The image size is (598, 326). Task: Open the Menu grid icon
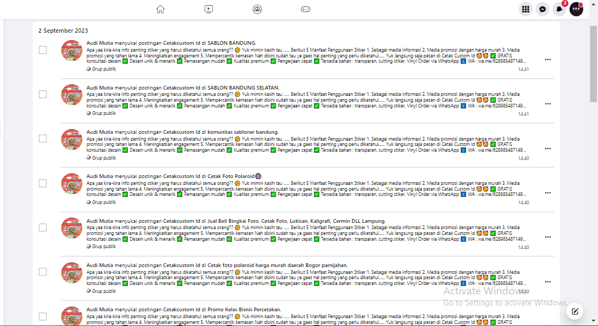coord(526,9)
